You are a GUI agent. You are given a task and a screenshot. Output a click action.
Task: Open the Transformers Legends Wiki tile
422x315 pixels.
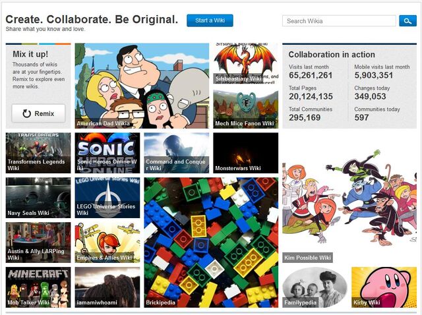click(38, 153)
